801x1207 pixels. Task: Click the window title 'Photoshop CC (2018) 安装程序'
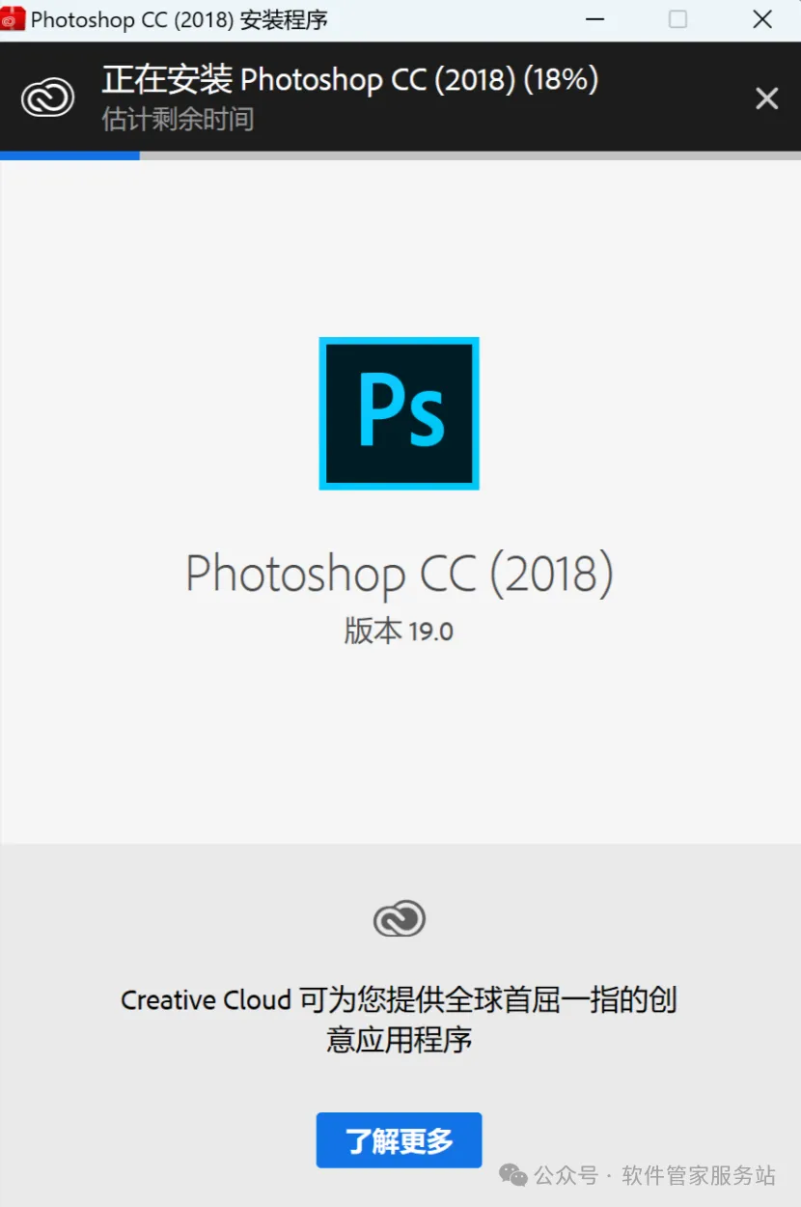(x=180, y=19)
